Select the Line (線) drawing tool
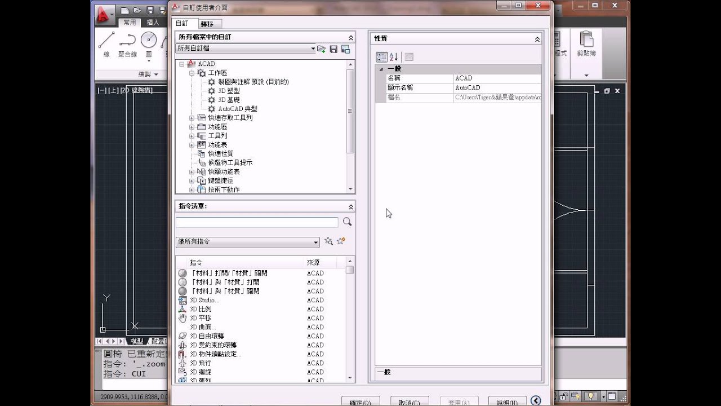The width and height of the screenshot is (721, 406). pyautogui.click(x=106, y=44)
